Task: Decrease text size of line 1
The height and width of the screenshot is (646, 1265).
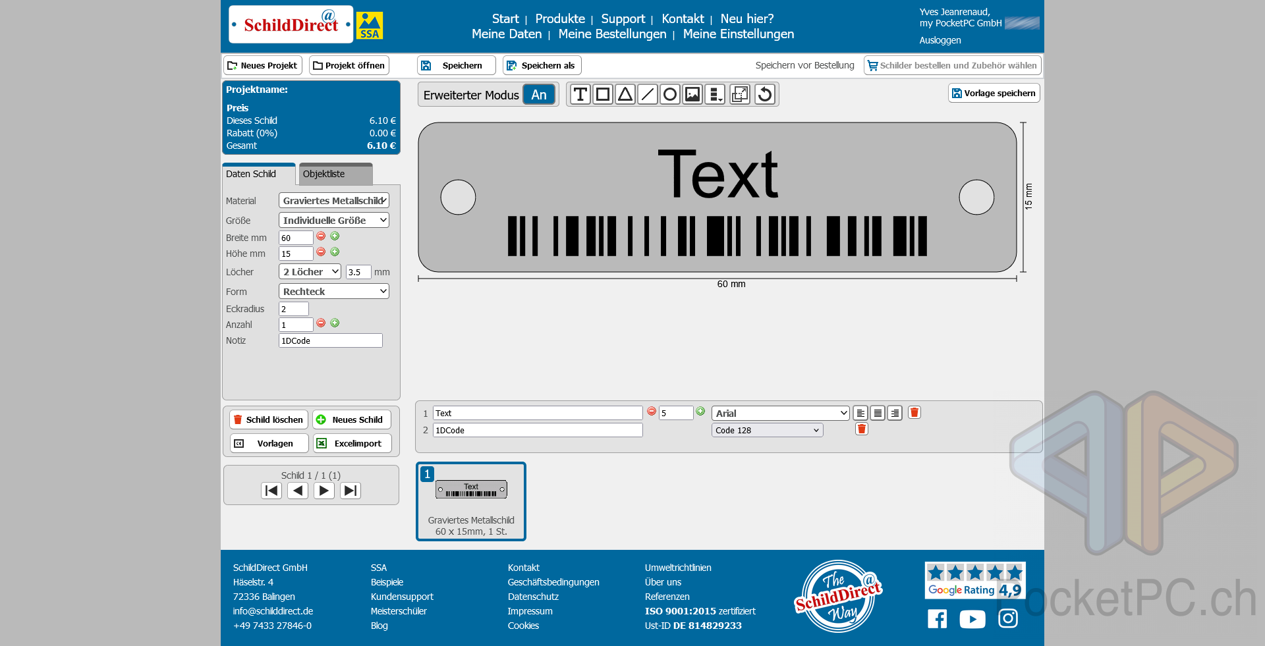Action: [652, 411]
